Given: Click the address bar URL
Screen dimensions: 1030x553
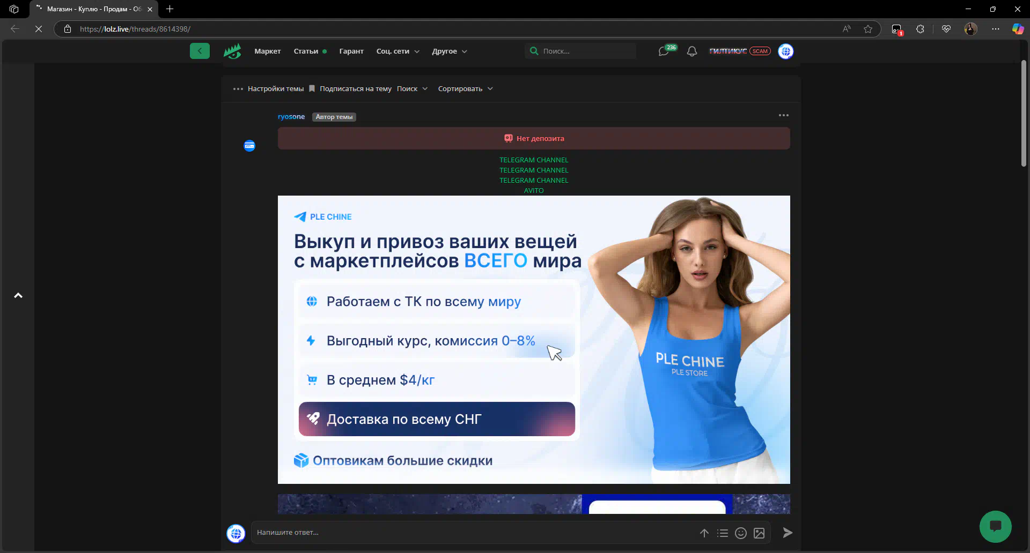Looking at the screenshot, I should [x=135, y=29].
